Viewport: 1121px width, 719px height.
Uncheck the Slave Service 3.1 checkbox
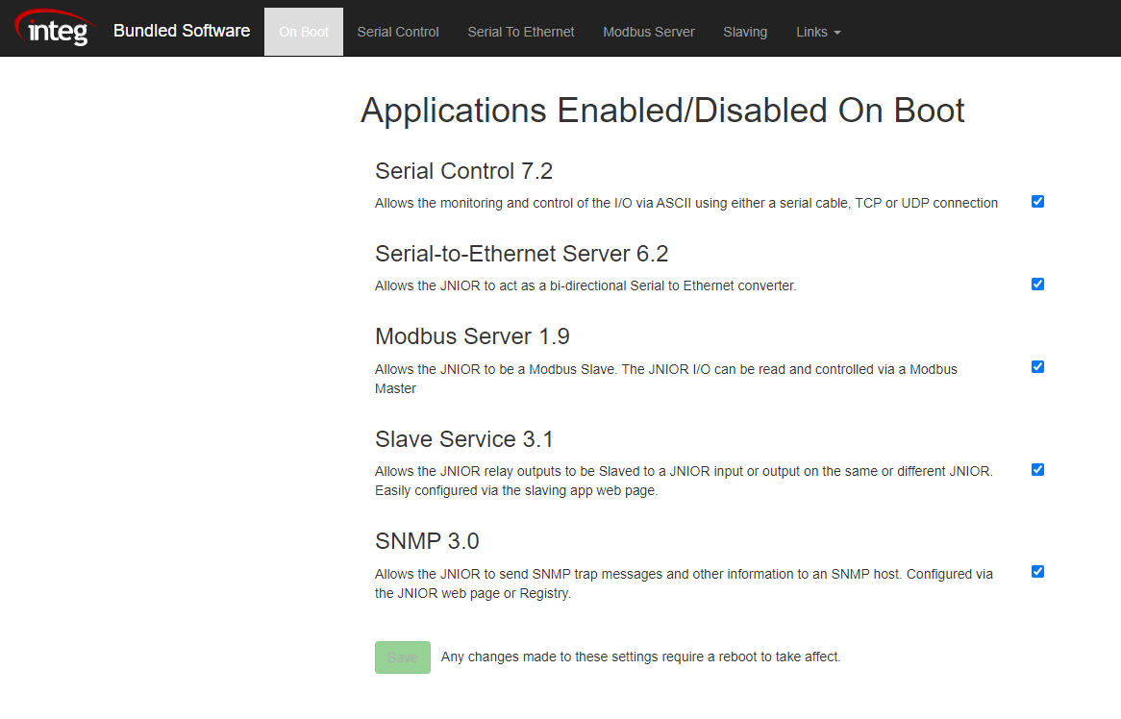pos(1037,469)
